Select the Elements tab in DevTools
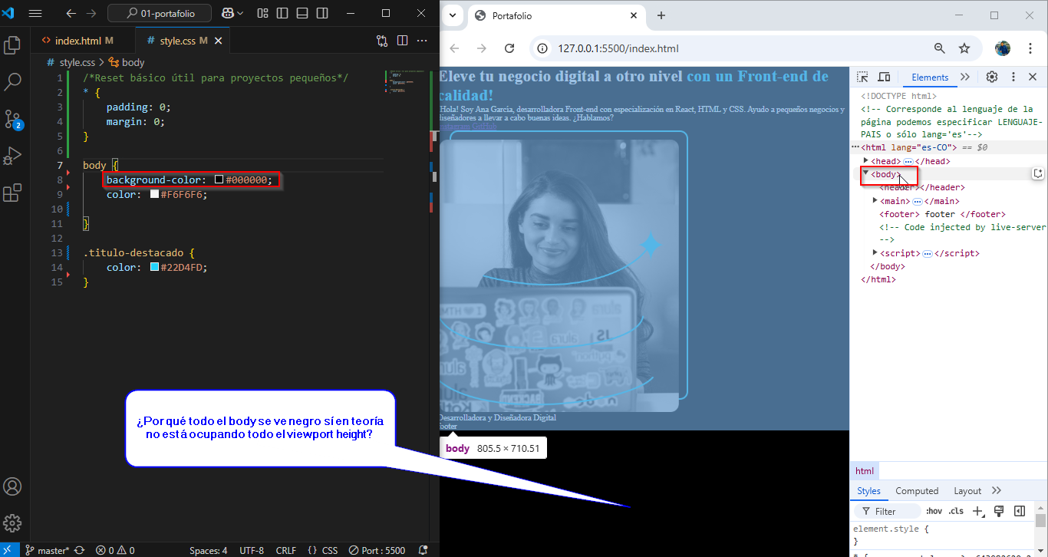The image size is (1048, 557). click(930, 77)
